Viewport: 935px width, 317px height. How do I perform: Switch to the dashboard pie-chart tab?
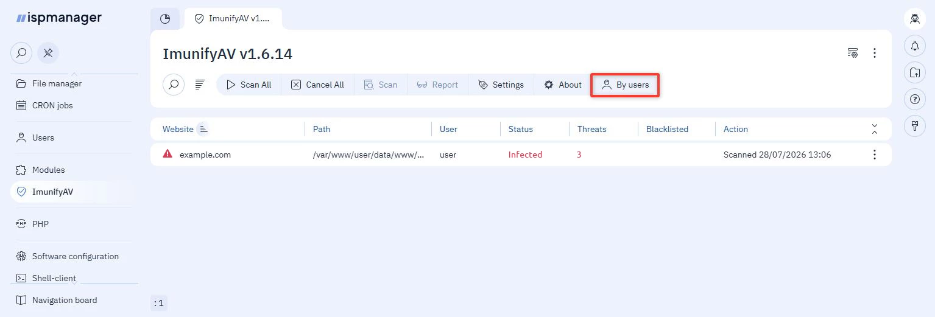[x=165, y=19]
